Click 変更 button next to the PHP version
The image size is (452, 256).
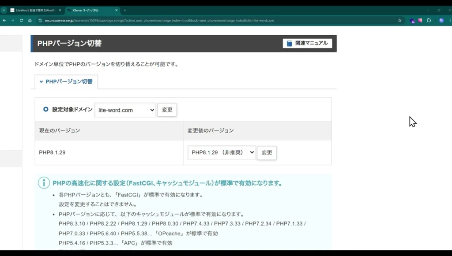pos(267,152)
